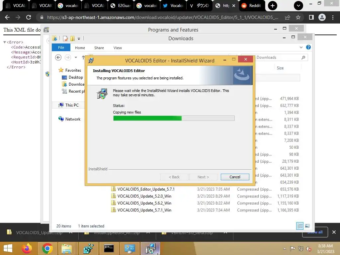Select VOCALOID5_Editor_Update_5.7.1 zip file
This screenshot has height=255, width=340.
pos(146,189)
